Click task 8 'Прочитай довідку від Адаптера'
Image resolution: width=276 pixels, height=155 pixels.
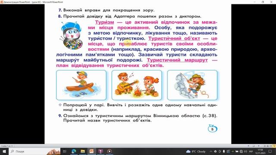pos(129,16)
